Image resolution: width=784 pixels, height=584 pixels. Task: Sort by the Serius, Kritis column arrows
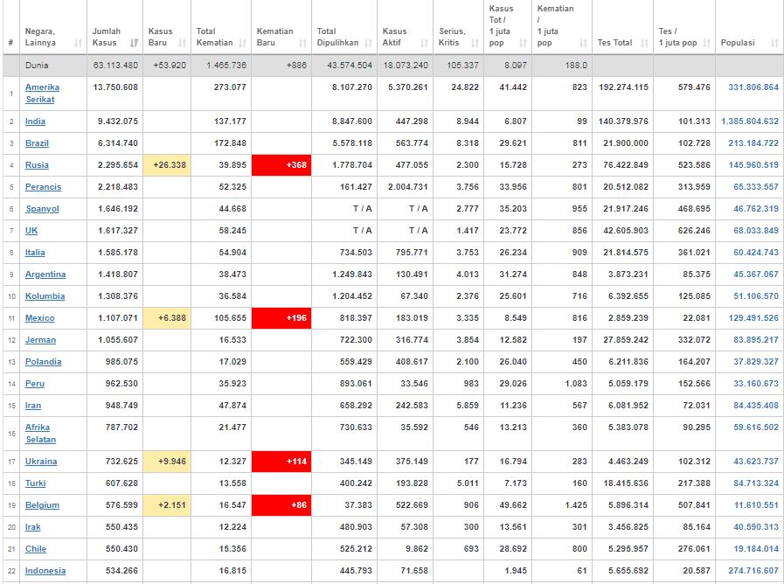(x=475, y=43)
